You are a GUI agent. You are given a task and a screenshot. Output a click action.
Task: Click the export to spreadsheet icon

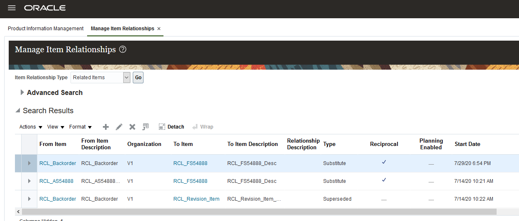pyautogui.click(x=146, y=127)
